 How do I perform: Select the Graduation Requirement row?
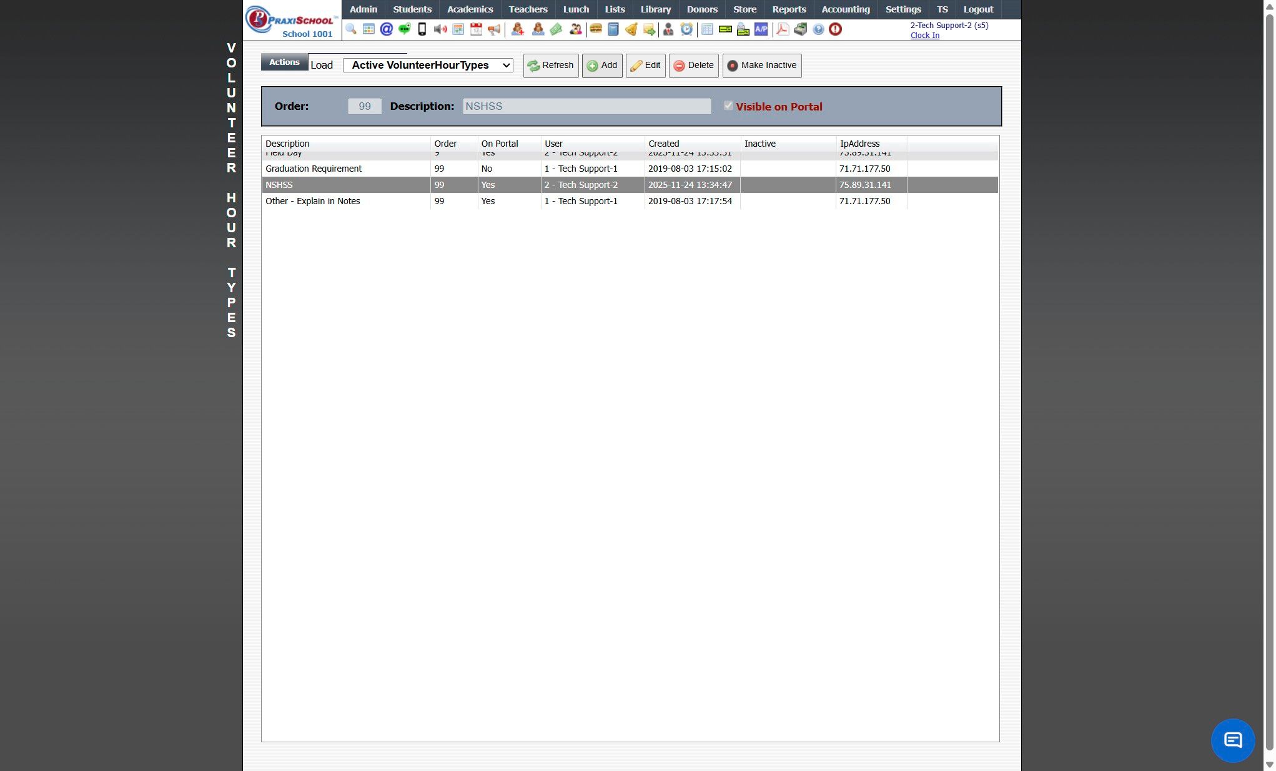(x=314, y=169)
